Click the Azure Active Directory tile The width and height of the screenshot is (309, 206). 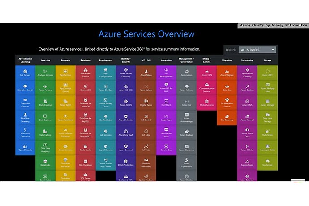(x=126, y=73)
